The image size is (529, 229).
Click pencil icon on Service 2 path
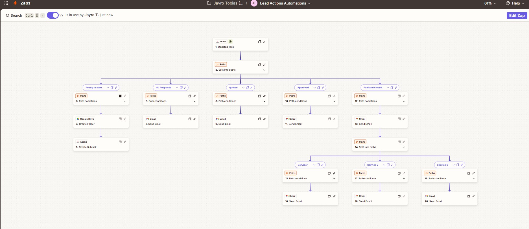tap(392, 165)
